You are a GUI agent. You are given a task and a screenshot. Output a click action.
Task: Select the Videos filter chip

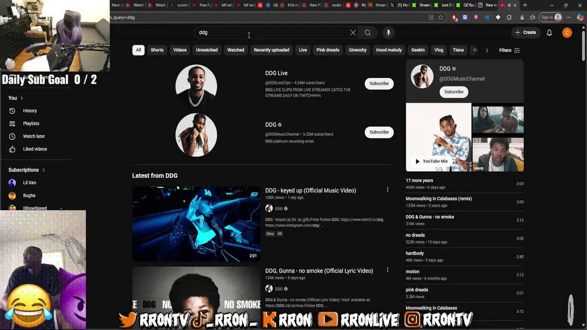tap(180, 50)
